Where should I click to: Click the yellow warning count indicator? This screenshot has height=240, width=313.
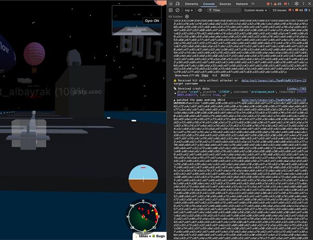[x=278, y=4]
